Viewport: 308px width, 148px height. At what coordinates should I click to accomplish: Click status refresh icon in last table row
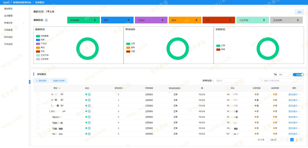point(89,134)
